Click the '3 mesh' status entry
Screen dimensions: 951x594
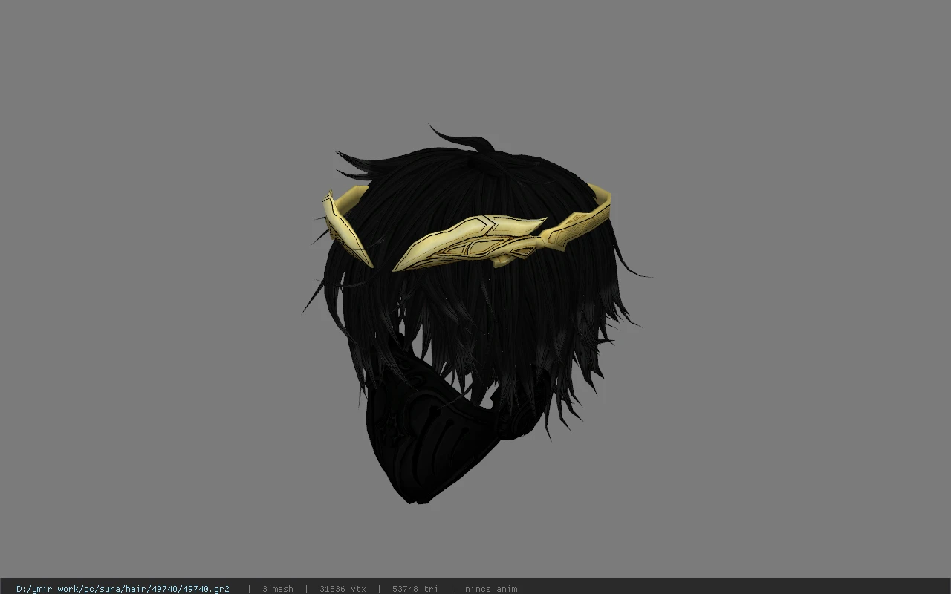coord(277,589)
